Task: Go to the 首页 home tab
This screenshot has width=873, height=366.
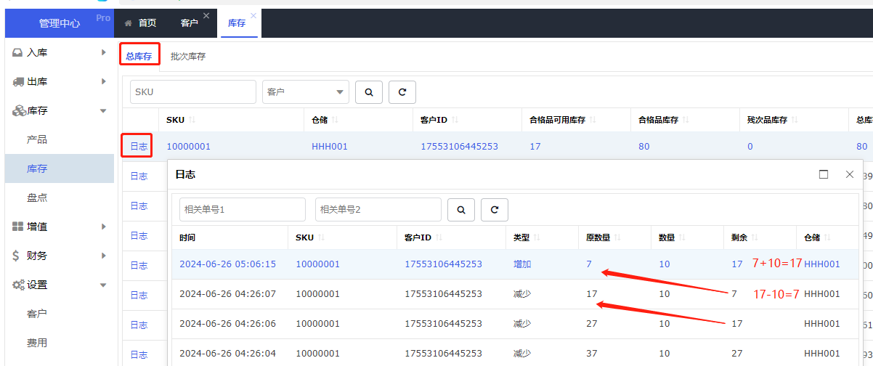Action: click(140, 23)
